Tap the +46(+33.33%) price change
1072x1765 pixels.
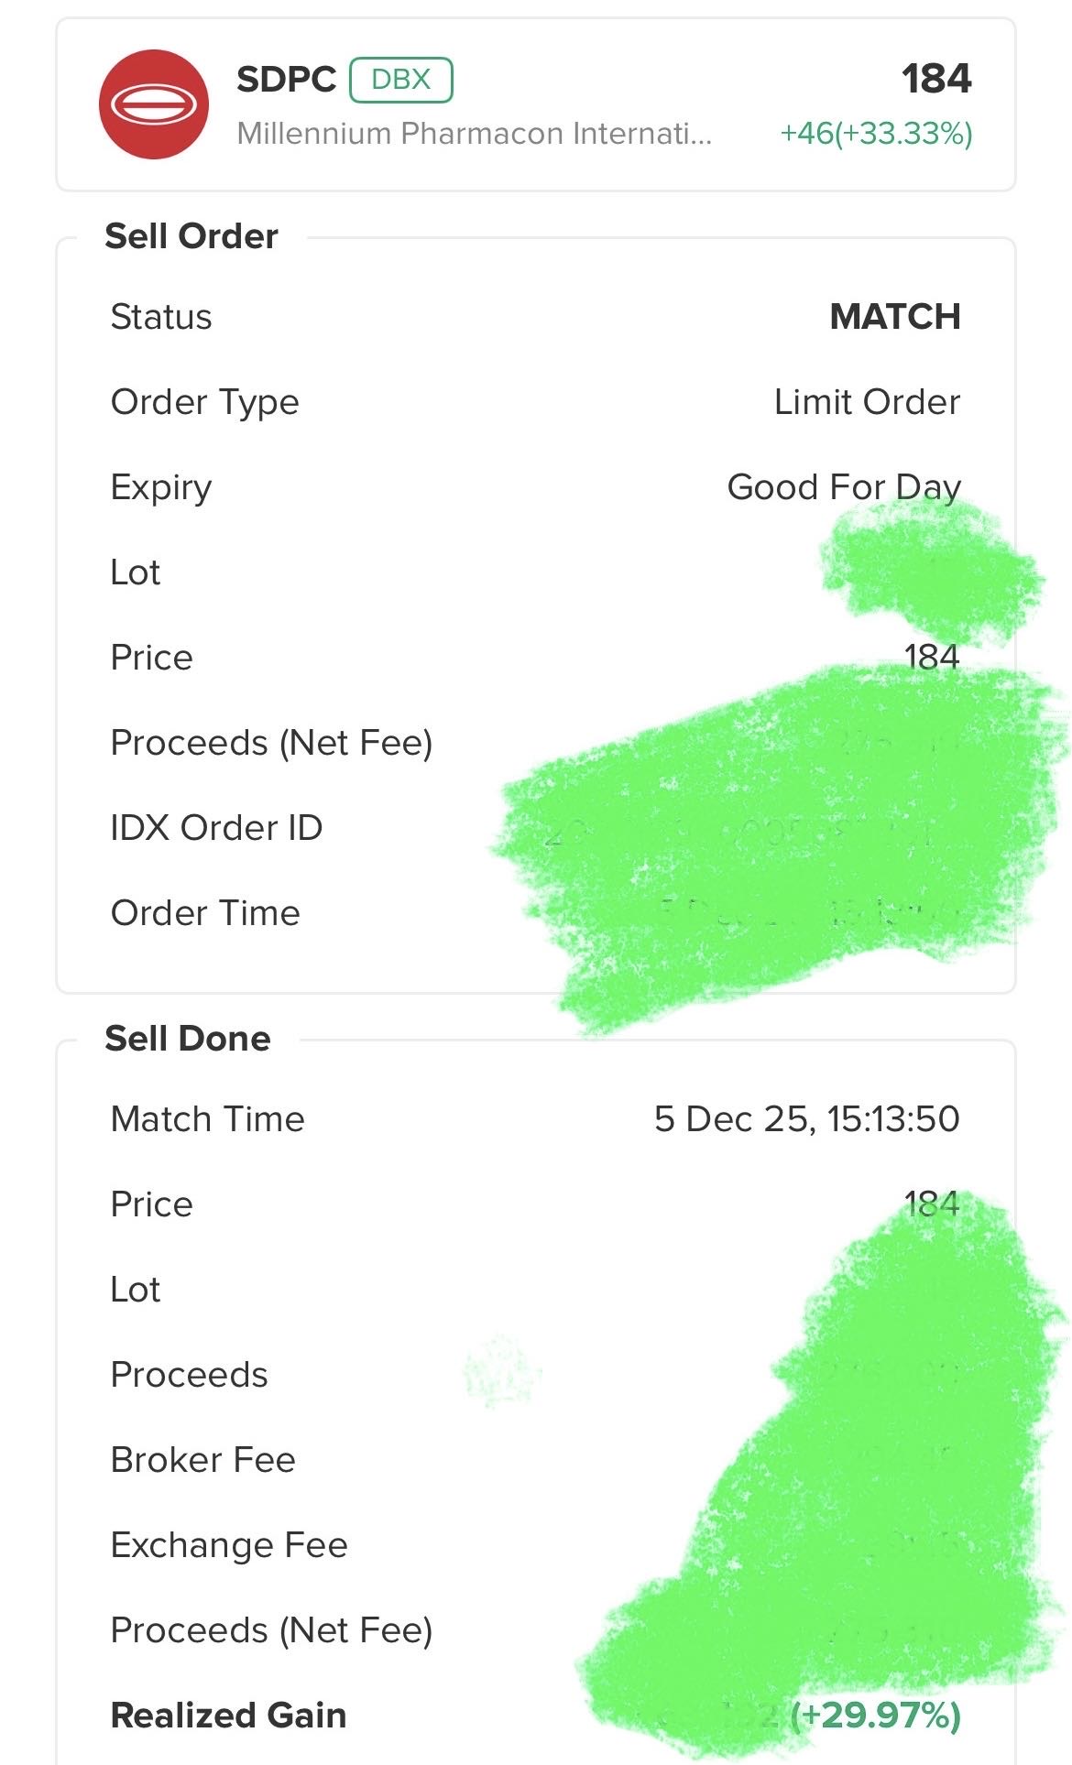tap(876, 134)
